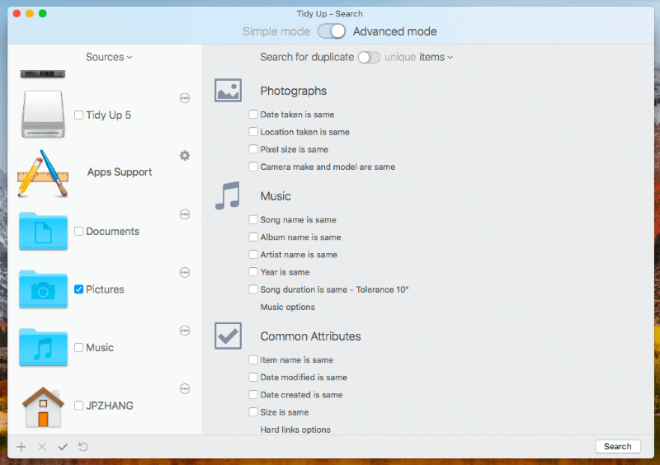Enable Pixel size is same
The height and width of the screenshot is (465, 660).
point(253,149)
